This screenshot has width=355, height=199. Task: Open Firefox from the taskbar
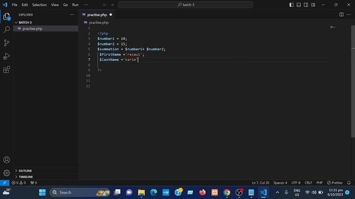click(x=202, y=192)
